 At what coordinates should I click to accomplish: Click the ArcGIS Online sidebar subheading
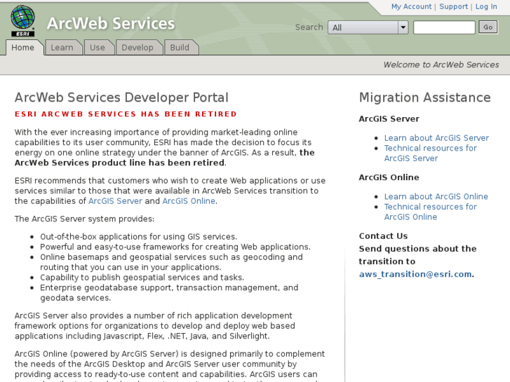(x=389, y=177)
